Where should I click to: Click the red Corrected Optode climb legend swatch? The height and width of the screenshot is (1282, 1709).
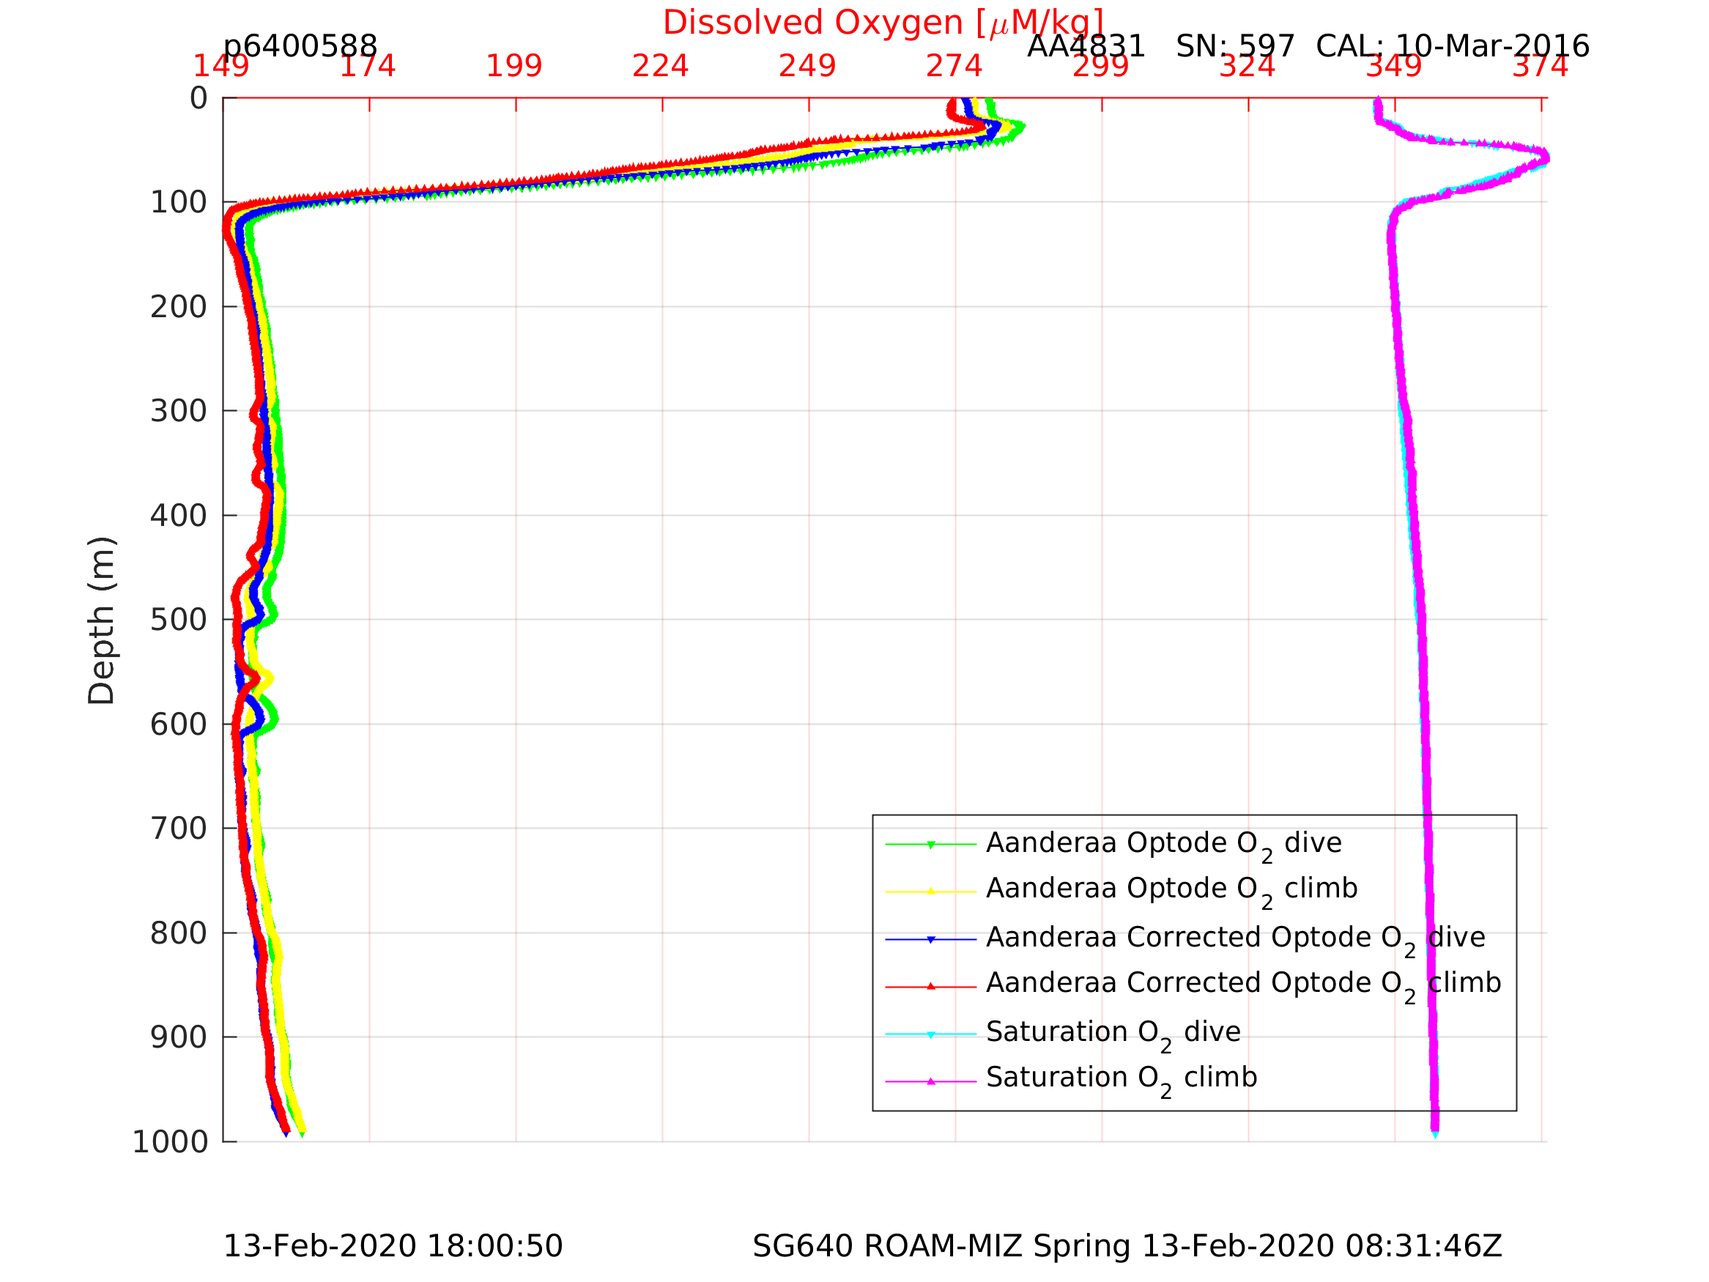(x=930, y=987)
